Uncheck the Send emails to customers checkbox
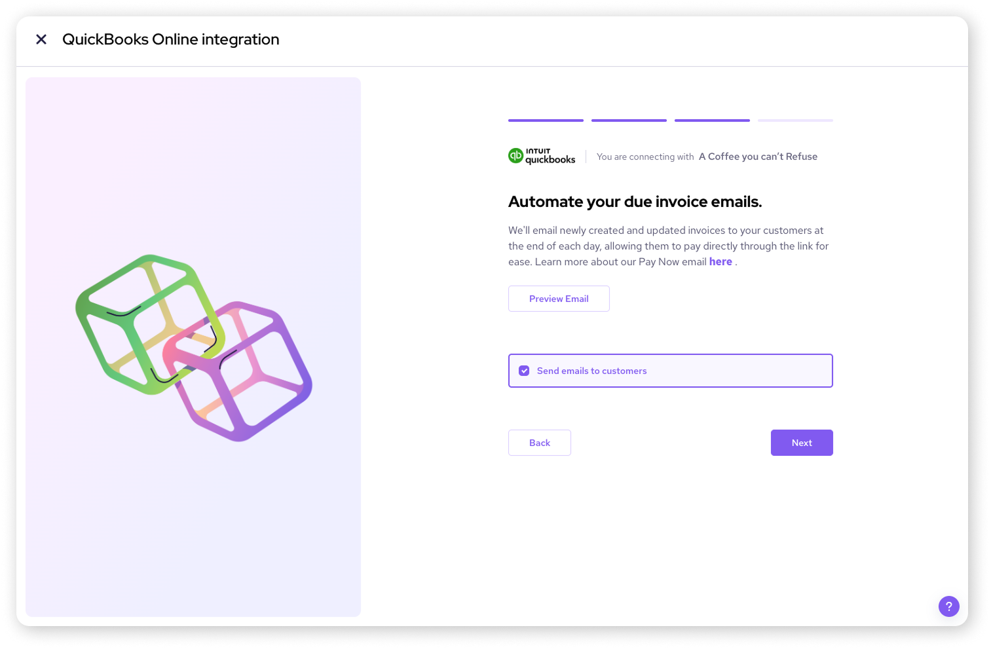991x649 pixels. [x=524, y=371]
